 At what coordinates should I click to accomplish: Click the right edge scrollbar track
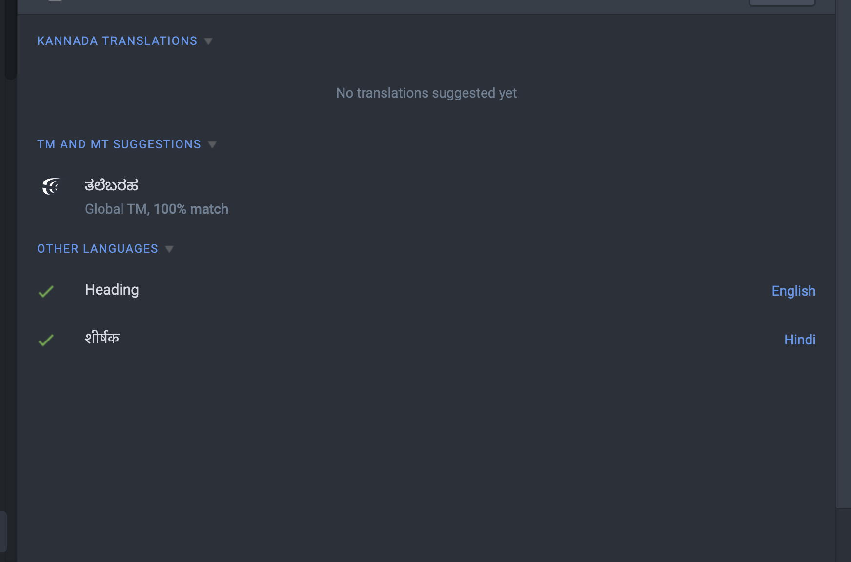843,254
